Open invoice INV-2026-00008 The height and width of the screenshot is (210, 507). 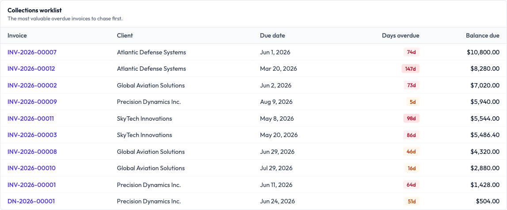click(x=32, y=152)
